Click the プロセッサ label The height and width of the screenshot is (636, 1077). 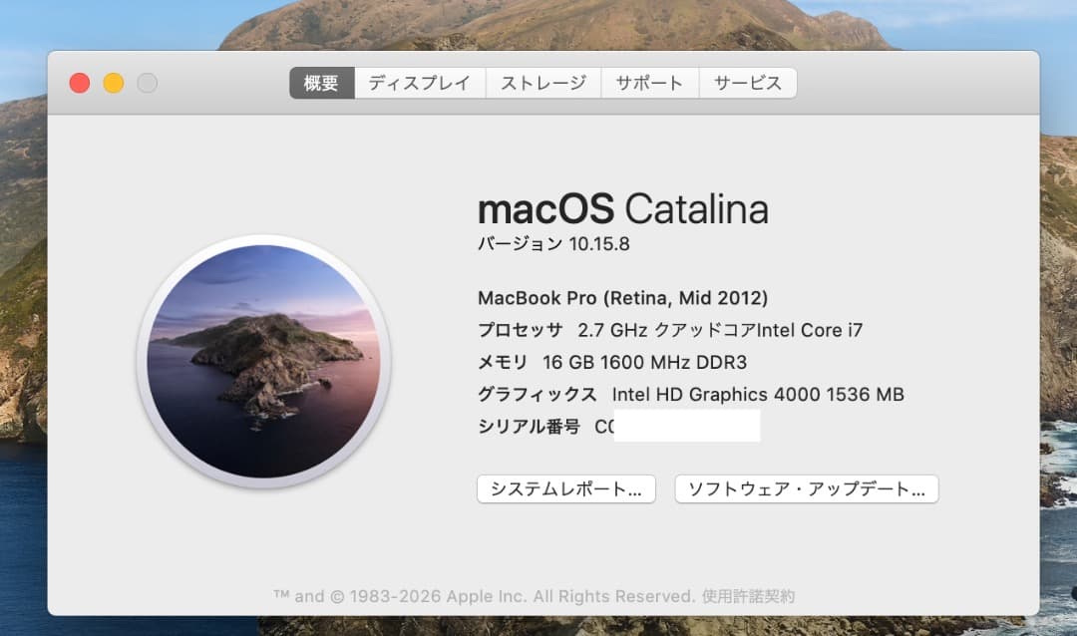pos(520,330)
